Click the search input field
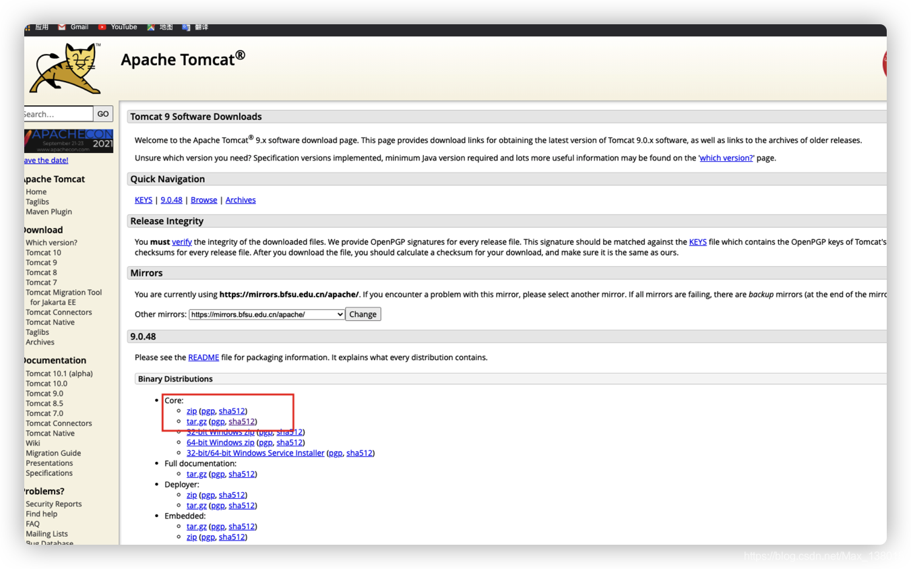Screen dimensions: 911x569 (x=59, y=114)
